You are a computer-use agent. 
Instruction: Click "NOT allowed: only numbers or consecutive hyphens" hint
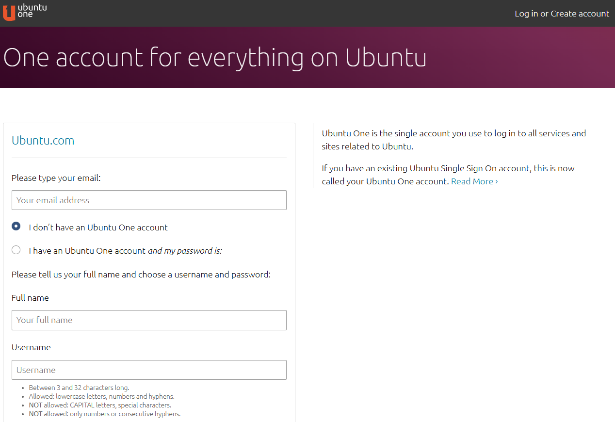click(x=104, y=414)
